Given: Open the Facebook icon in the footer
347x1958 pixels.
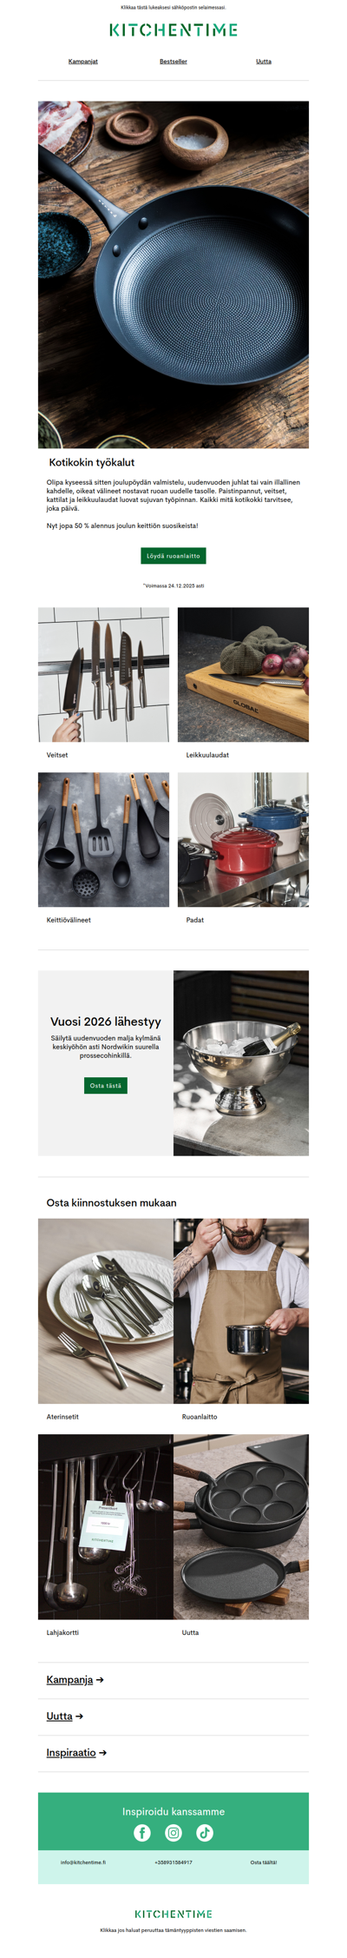Looking at the screenshot, I should tap(142, 1833).
